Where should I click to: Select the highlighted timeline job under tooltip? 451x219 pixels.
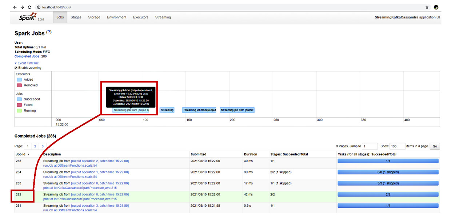click(131, 110)
